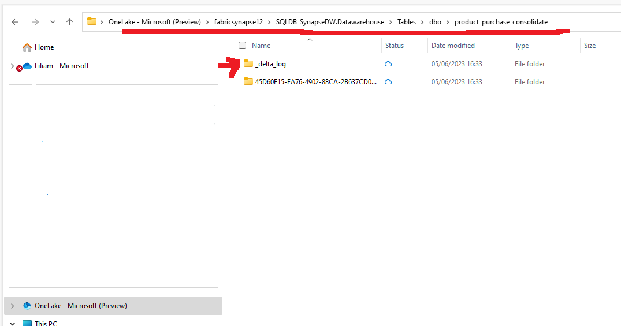Viewport: 621px width, 326px height.
Task: Open recent locations dropdown chevron
Action: [x=53, y=22]
